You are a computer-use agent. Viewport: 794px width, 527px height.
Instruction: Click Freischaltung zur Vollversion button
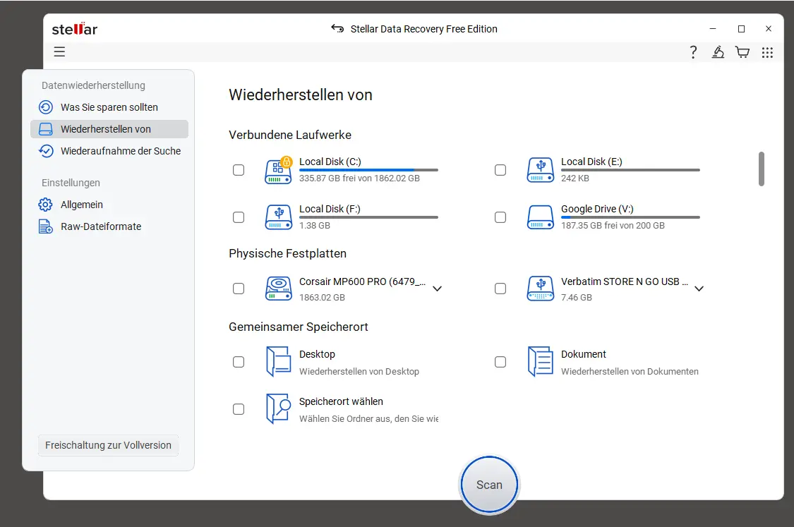pyautogui.click(x=108, y=445)
